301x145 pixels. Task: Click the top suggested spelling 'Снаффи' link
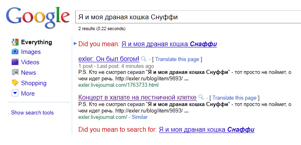point(169,44)
